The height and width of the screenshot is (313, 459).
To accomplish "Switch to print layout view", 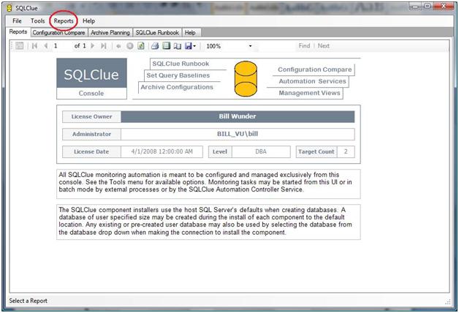I will point(166,45).
